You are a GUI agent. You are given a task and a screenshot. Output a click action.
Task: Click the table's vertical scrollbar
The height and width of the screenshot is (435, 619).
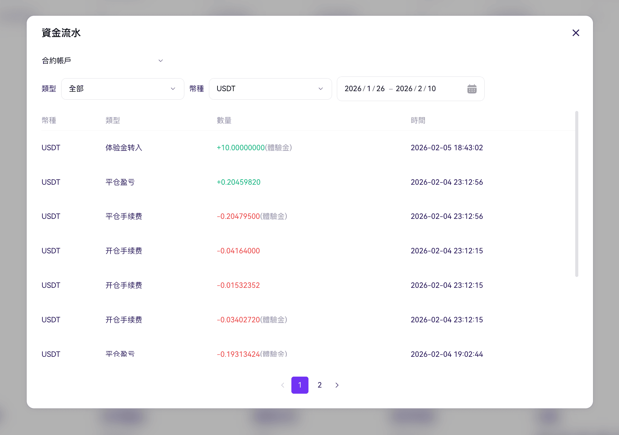577,194
